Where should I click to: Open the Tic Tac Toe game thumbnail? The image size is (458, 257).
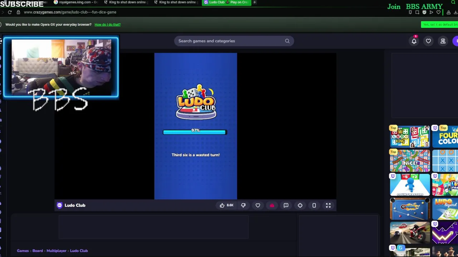[x=445, y=161]
